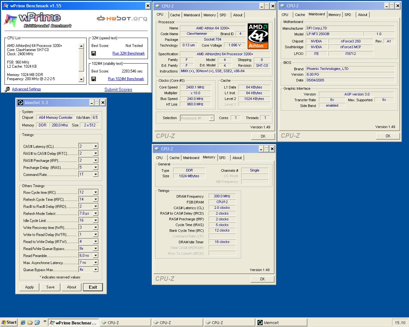Image resolution: width=409 pixels, height=327 pixels.
Task: Open the Ras# to Ras# Delay (tRRD) dropdown
Action: pos(95,206)
